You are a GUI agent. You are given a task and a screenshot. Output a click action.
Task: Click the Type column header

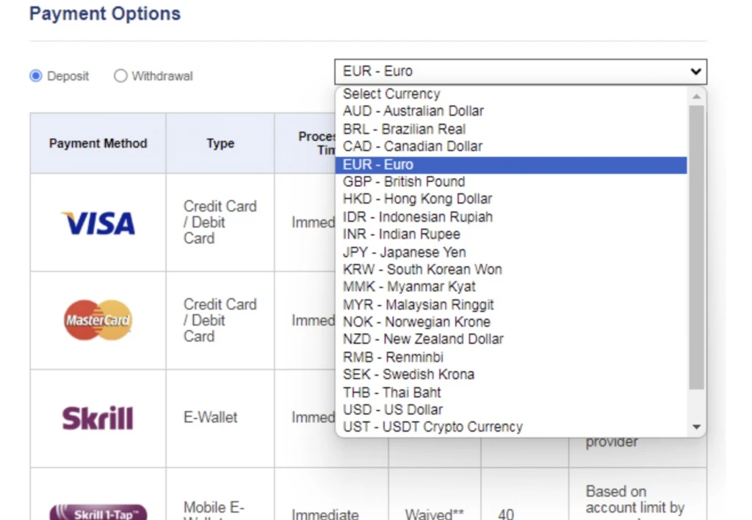click(220, 144)
